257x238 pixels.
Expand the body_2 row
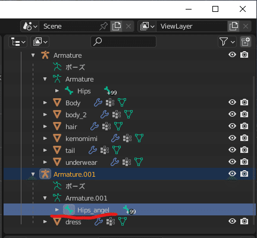(x=45, y=114)
